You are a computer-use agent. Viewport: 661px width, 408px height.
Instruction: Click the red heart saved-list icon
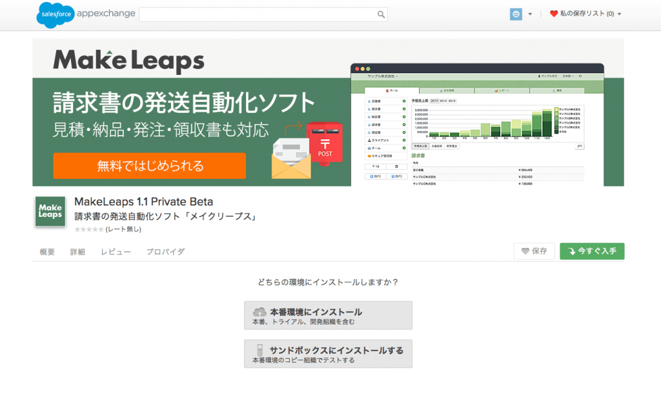(554, 14)
